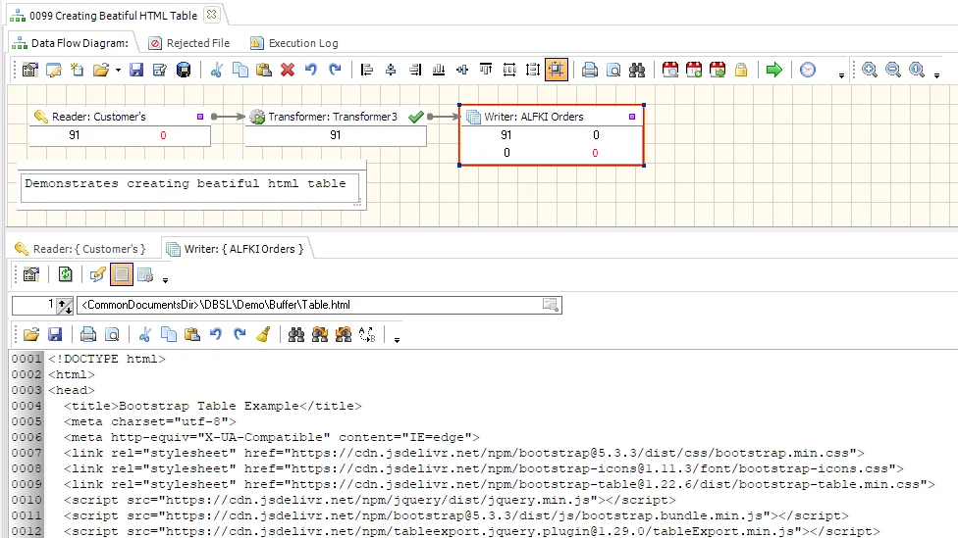Find with binoculars in main toolbar
Screen dimensions: 958x538
tap(637, 70)
